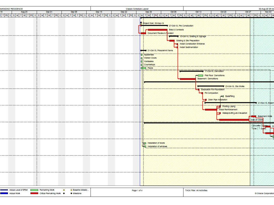
Task: Click the Sep 22 week header
Action: [124, 12]
